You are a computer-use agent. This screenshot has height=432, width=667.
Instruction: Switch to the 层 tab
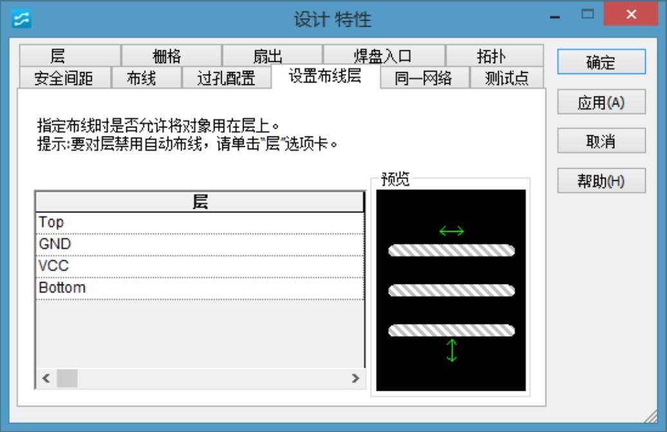click(x=70, y=55)
